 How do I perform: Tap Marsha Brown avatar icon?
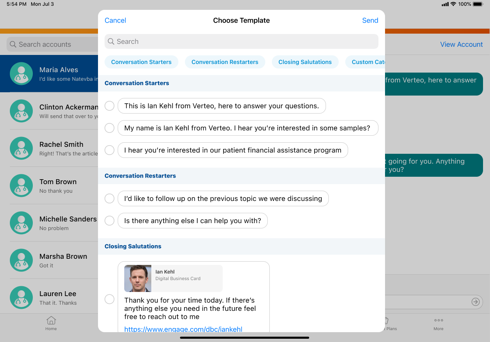click(x=21, y=260)
